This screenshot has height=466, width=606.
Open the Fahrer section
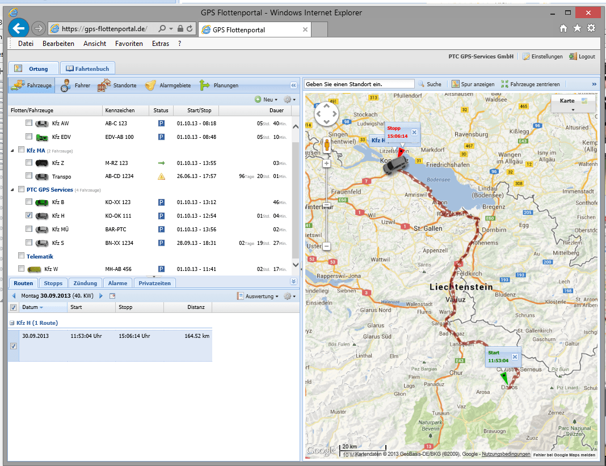pyautogui.click(x=75, y=86)
